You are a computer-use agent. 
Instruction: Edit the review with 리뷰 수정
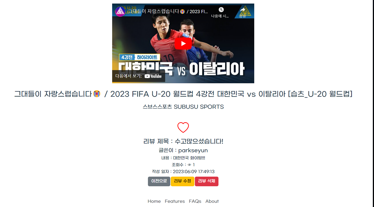(182, 181)
